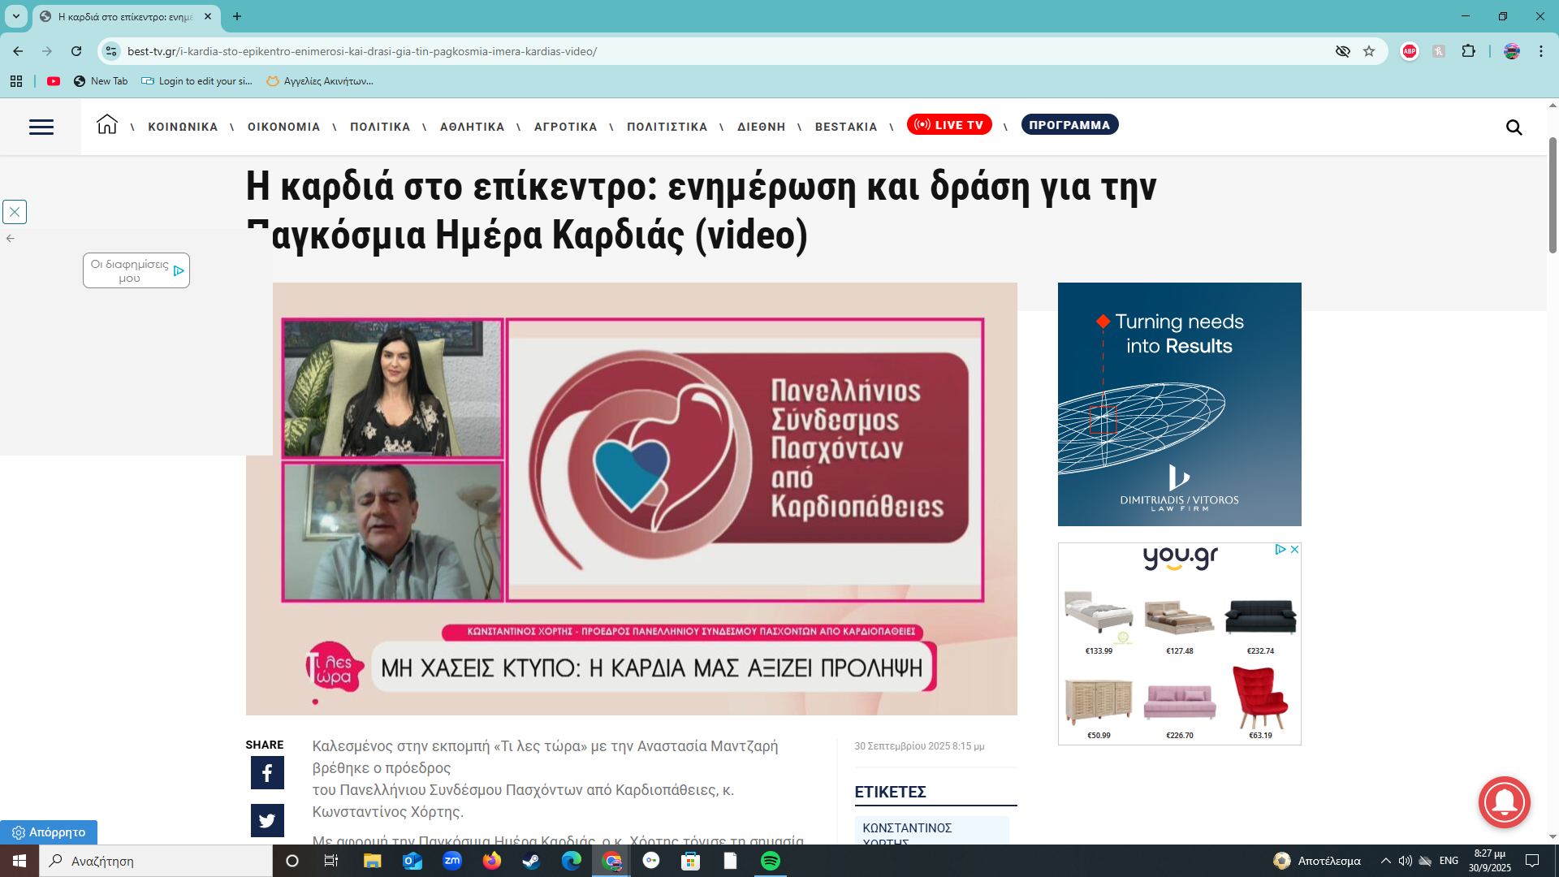This screenshot has height=877, width=1559.
Task: Open the site search magnifier
Action: [1514, 127]
